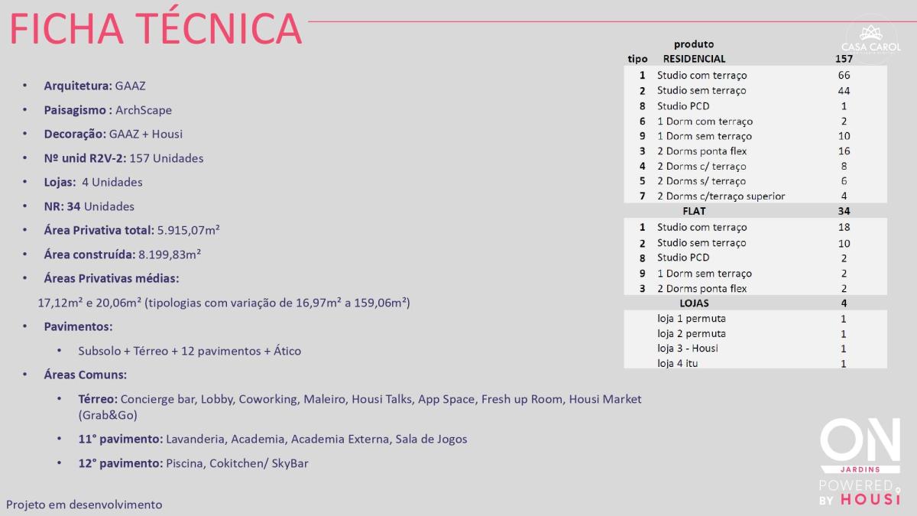The height and width of the screenshot is (516, 917).
Task: Click the 'tipo' column heading
Action: [637, 59]
